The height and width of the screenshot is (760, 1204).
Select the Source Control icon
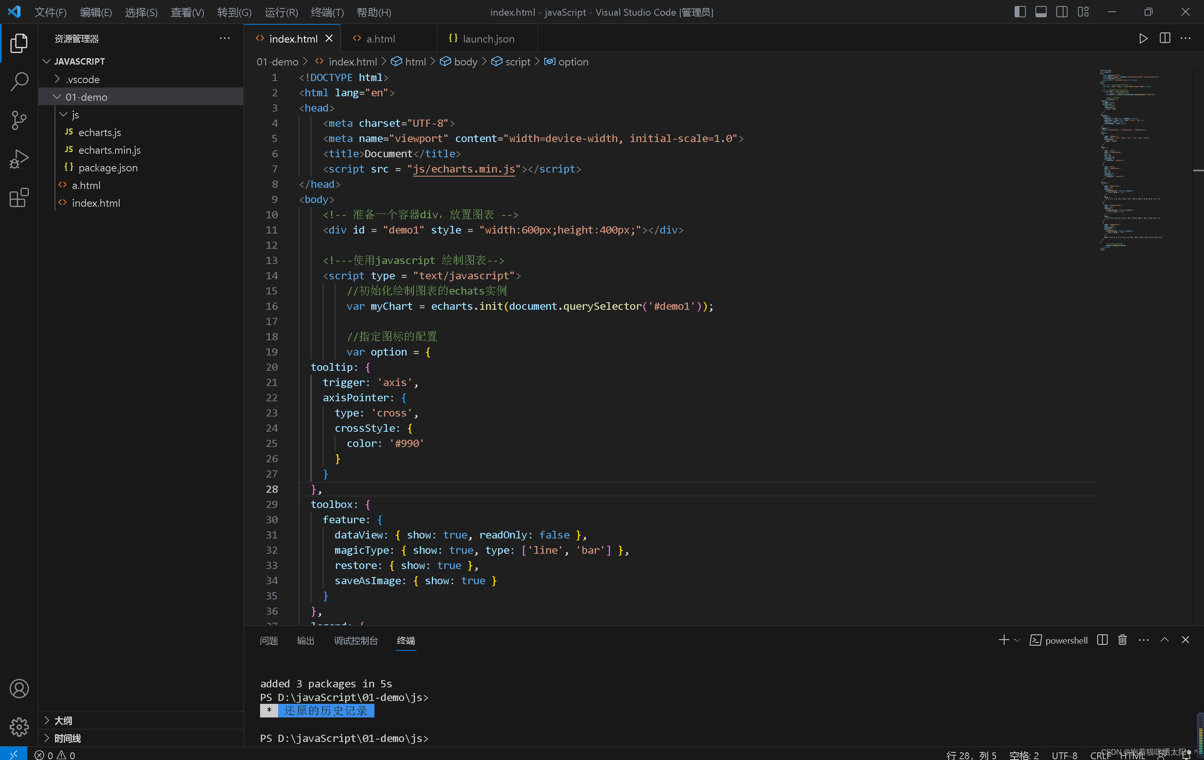click(x=18, y=120)
